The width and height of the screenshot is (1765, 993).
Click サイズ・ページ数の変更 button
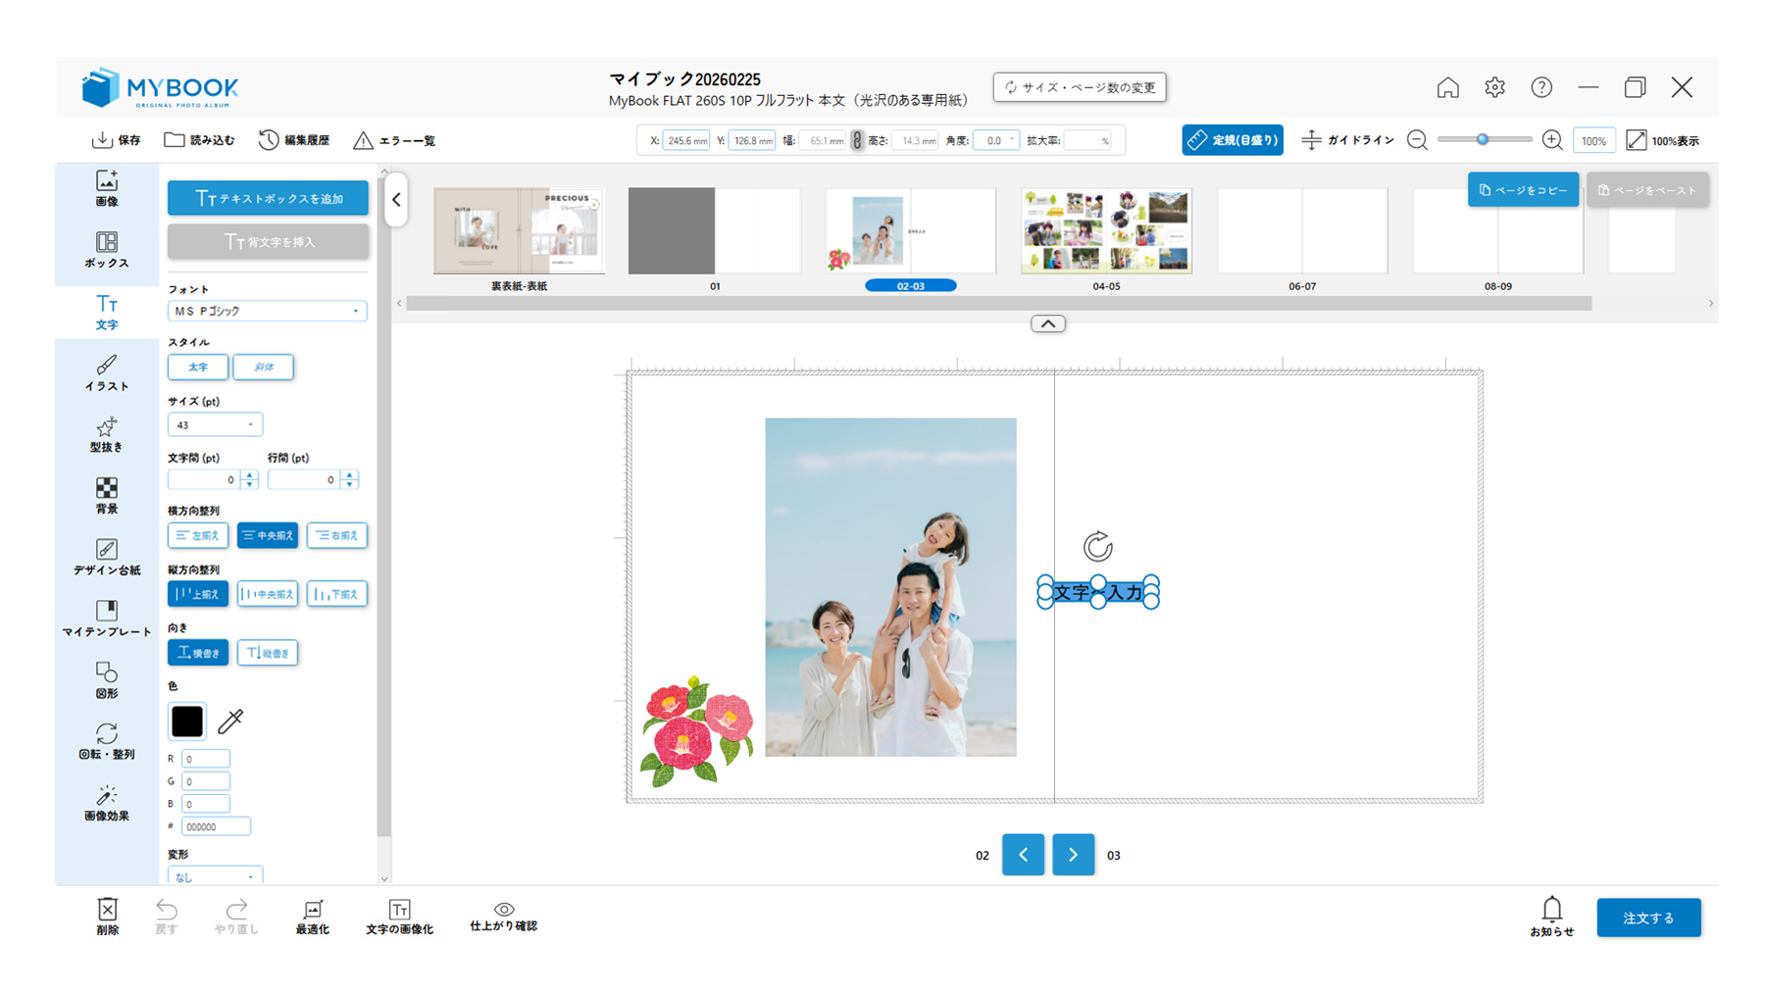[1080, 87]
